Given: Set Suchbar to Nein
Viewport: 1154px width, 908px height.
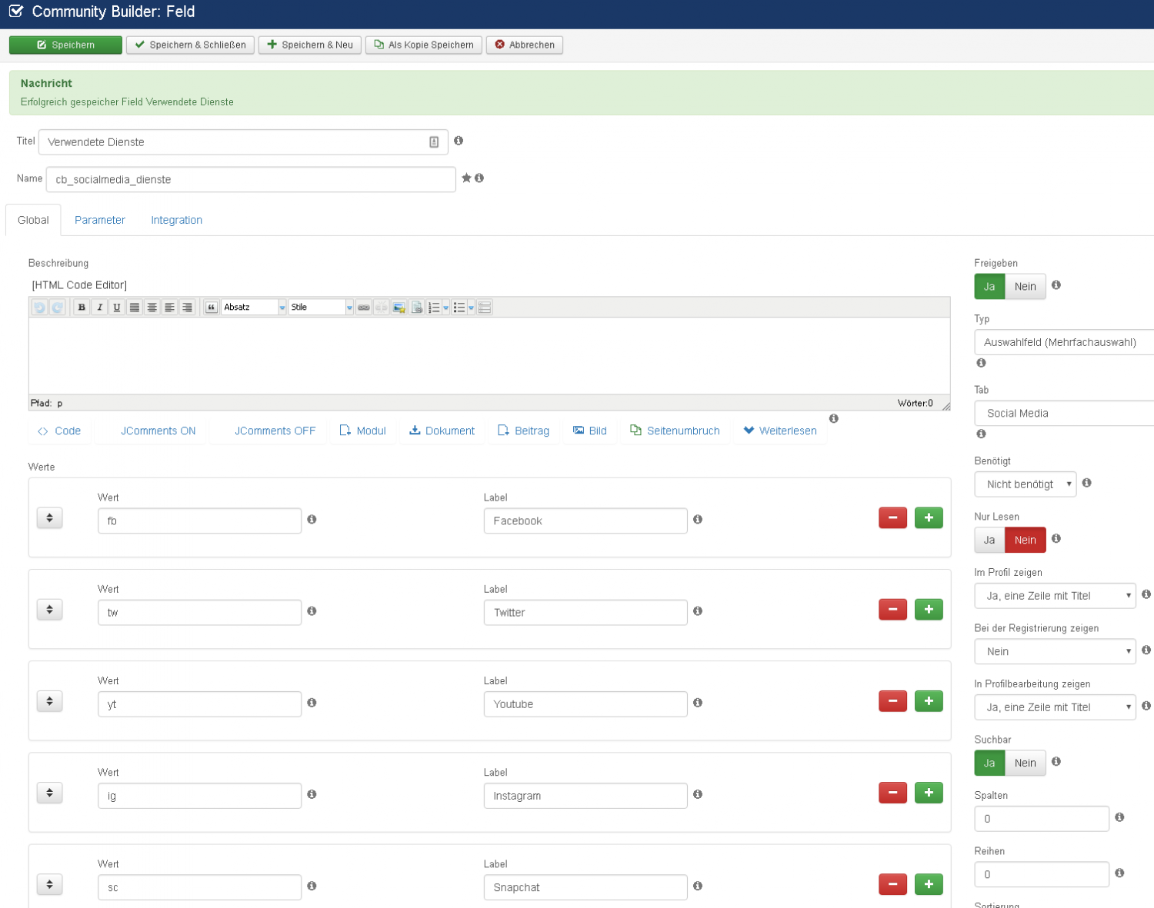Looking at the screenshot, I should coord(1025,763).
